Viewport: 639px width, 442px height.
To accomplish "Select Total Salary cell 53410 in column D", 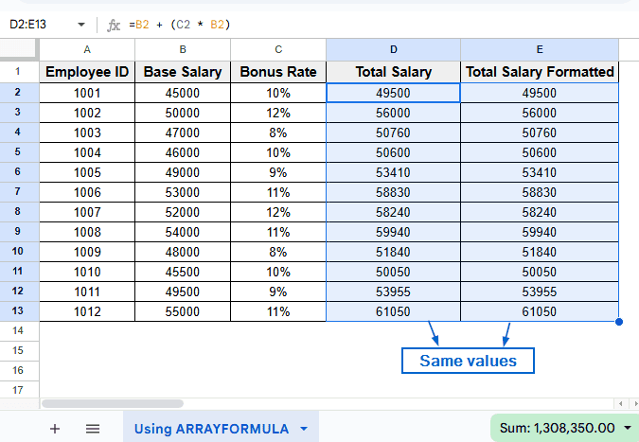I will (393, 172).
